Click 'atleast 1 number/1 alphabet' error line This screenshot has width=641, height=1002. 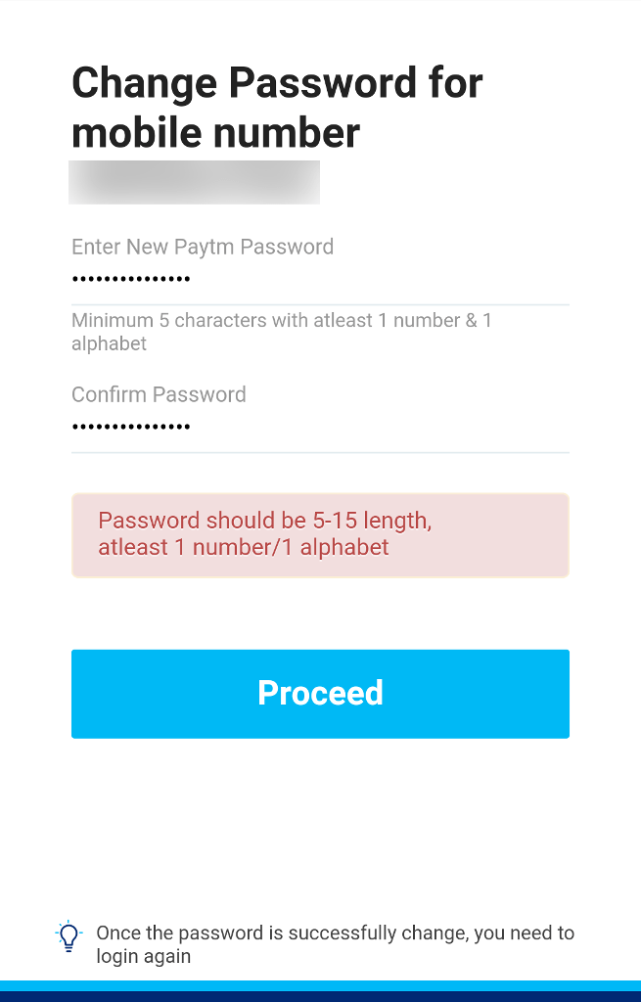coord(244,547)
